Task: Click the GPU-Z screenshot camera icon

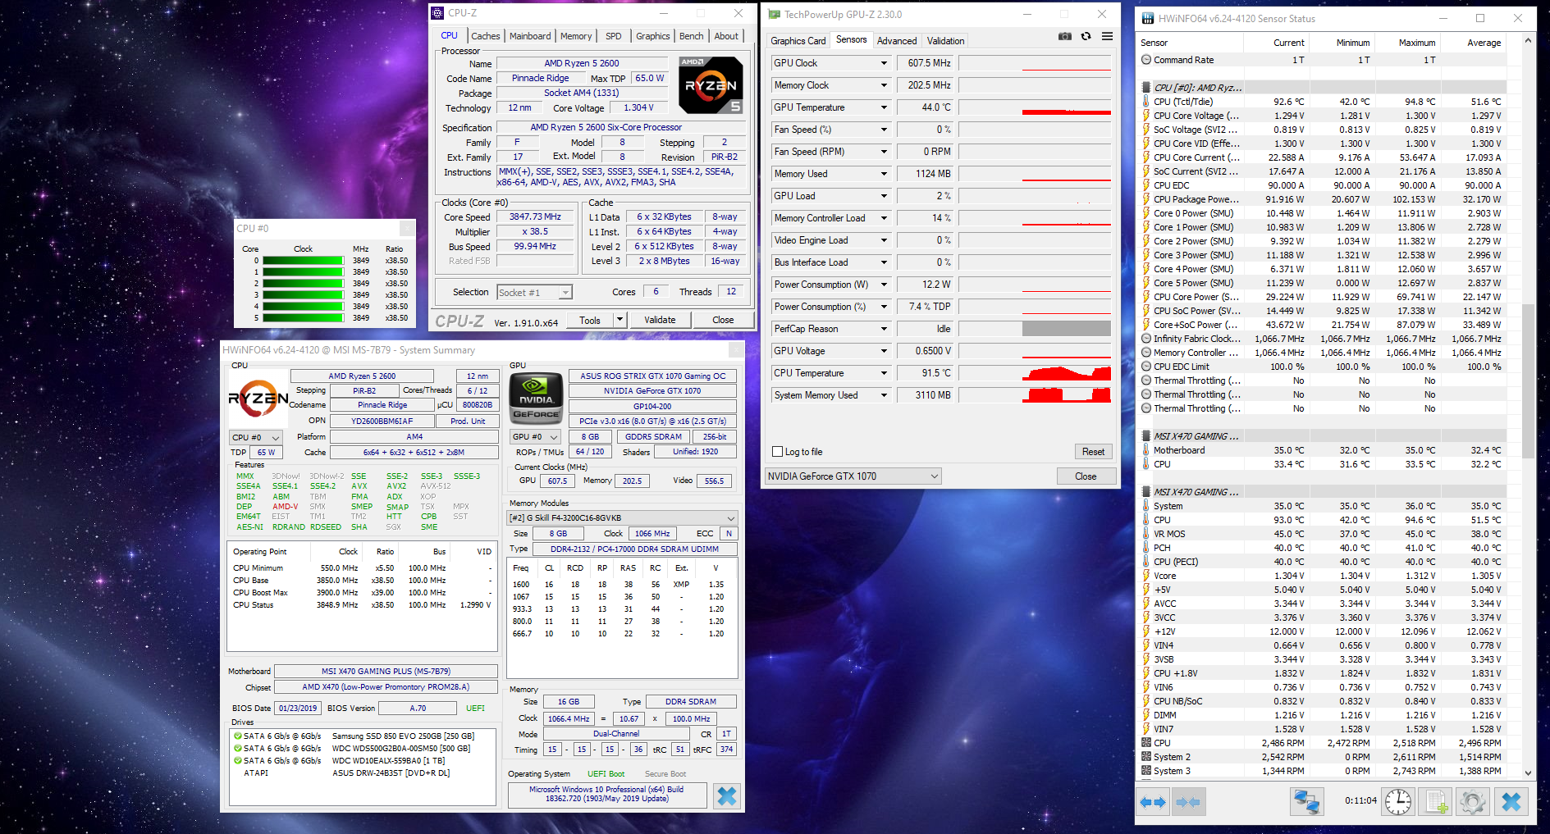Action: click(1064, 36)
